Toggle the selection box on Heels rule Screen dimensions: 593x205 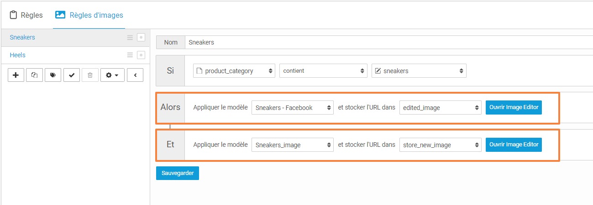click(141, 55)
